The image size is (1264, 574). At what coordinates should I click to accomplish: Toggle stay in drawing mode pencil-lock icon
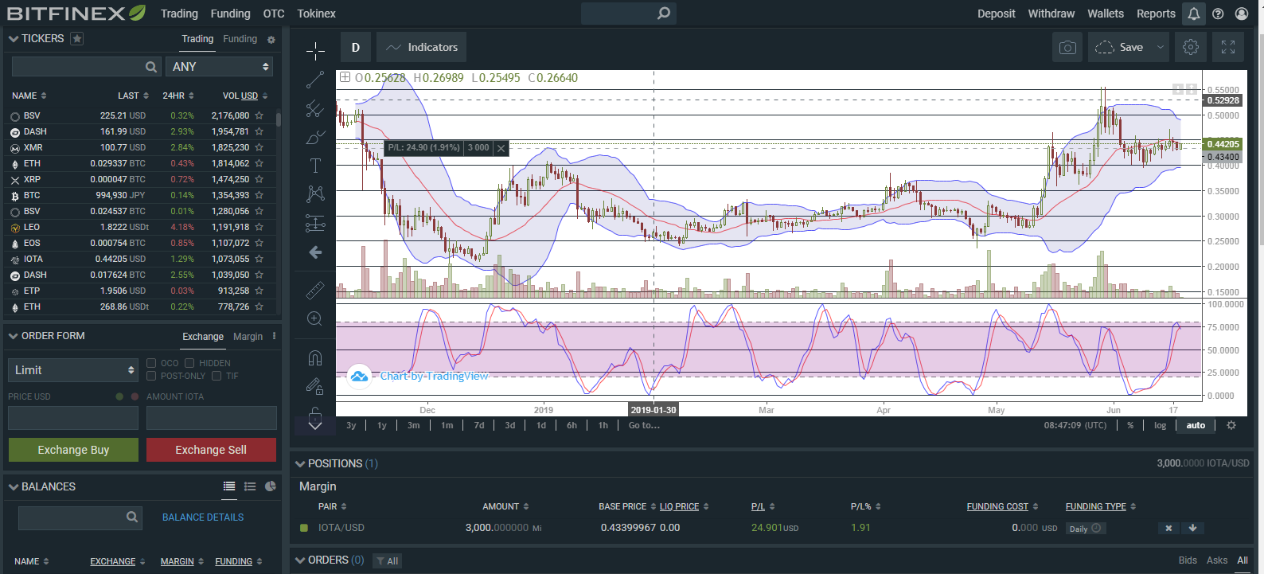pyautogui.click(x=315, y=387)
